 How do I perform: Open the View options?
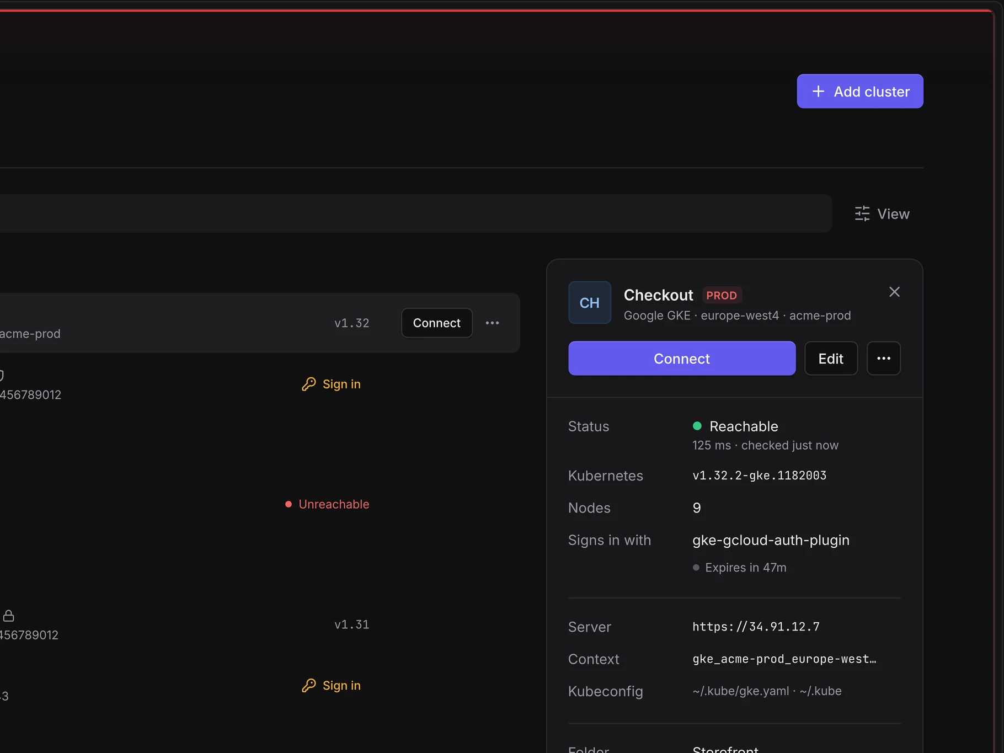pyautogui.click(x=882, y=213)
